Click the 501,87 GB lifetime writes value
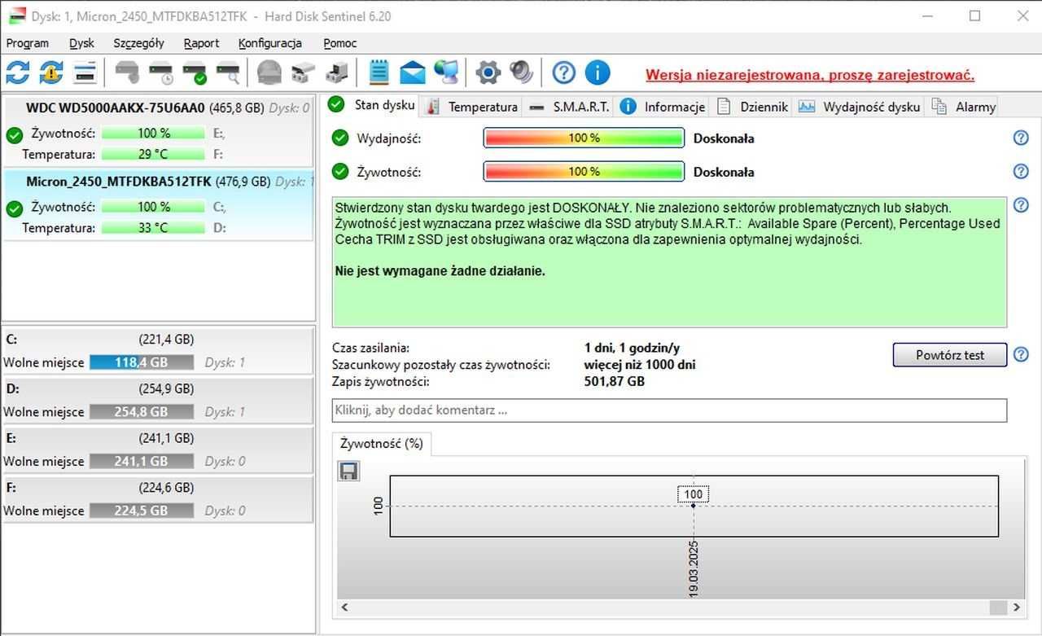The width and height of the screenshot is (1042, 636). coord(615,381)
